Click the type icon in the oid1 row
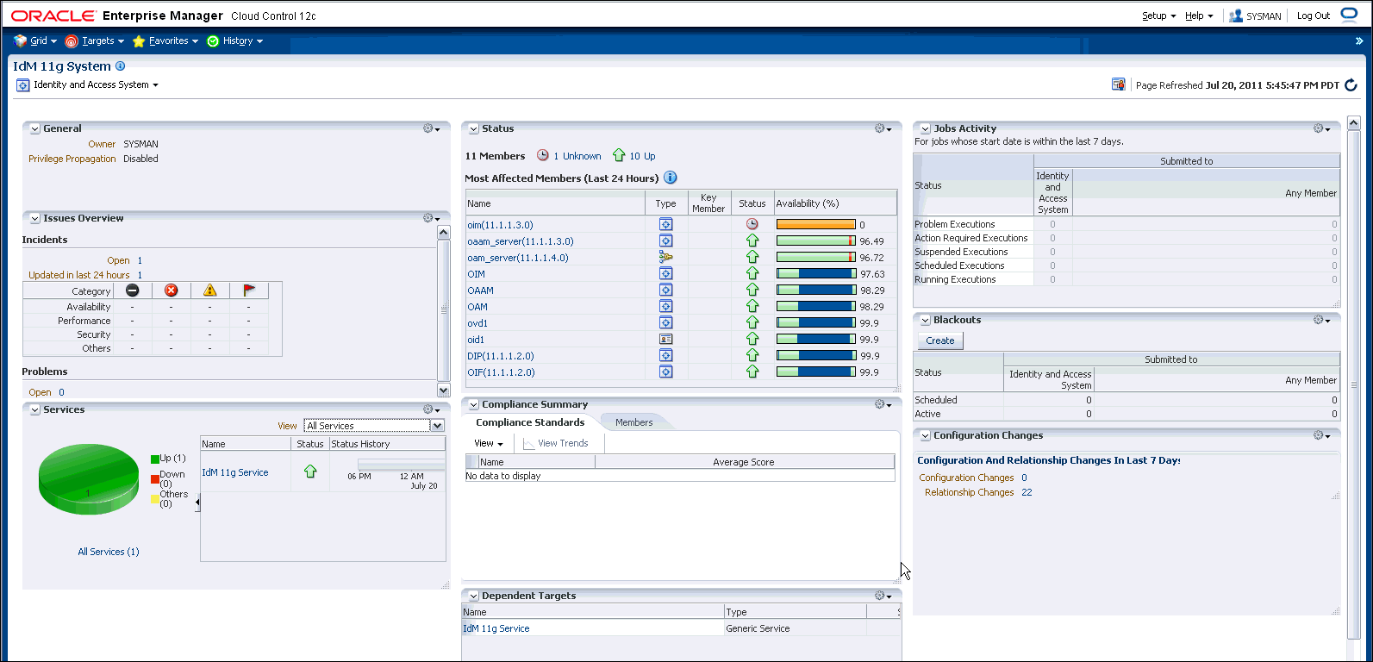 click(665, 340)
